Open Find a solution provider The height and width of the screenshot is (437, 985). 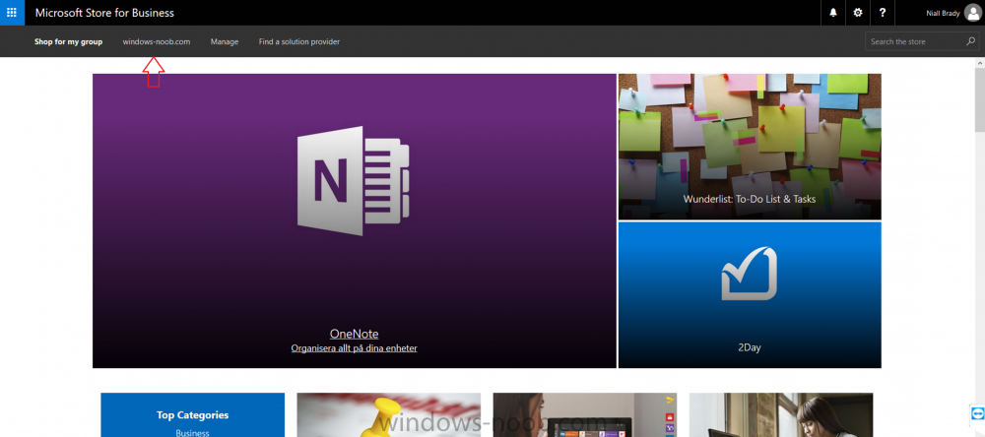pos(299,41)
